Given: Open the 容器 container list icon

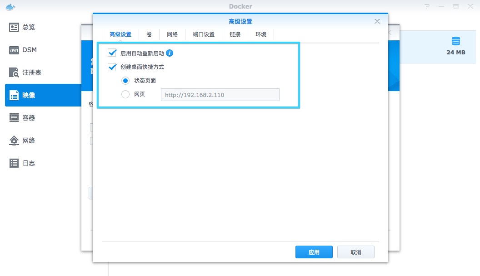Looking at the screenshot, I should (14, 118).
